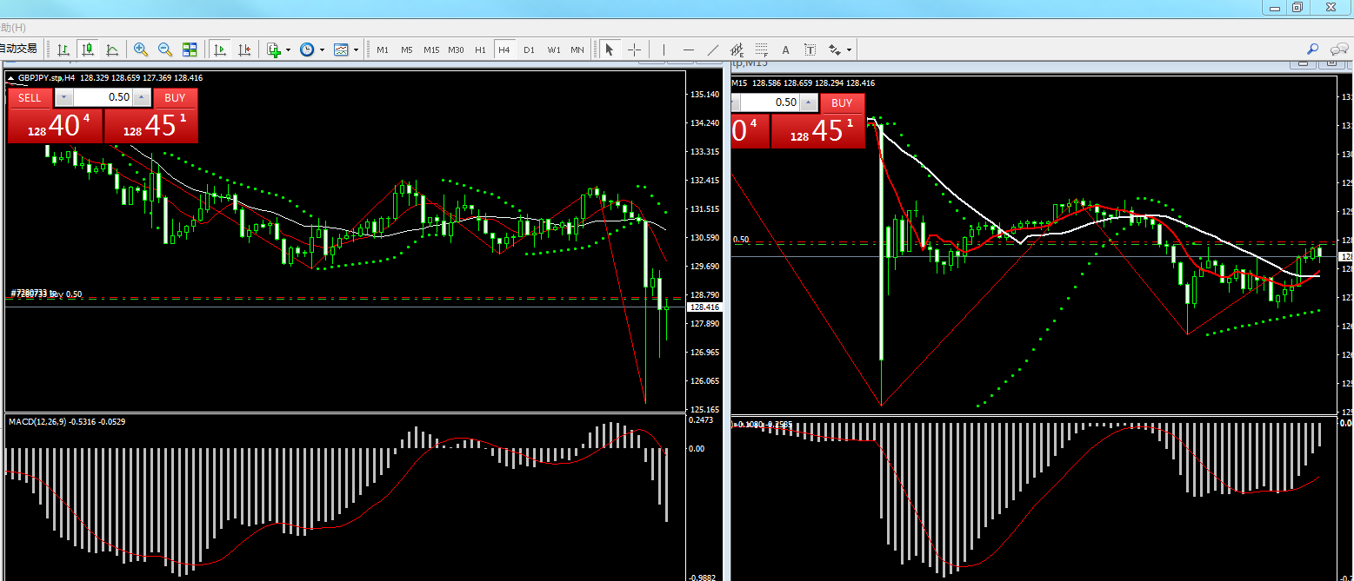
Task: Switch chart to bar chart style
Action: (x=63, y=50)
